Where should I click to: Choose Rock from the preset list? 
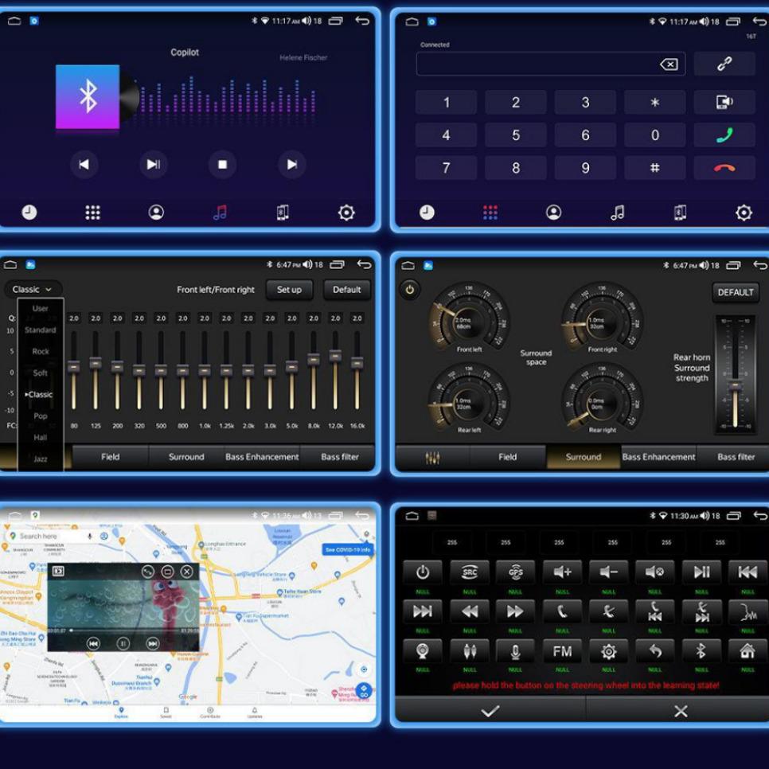click(41, 351)
